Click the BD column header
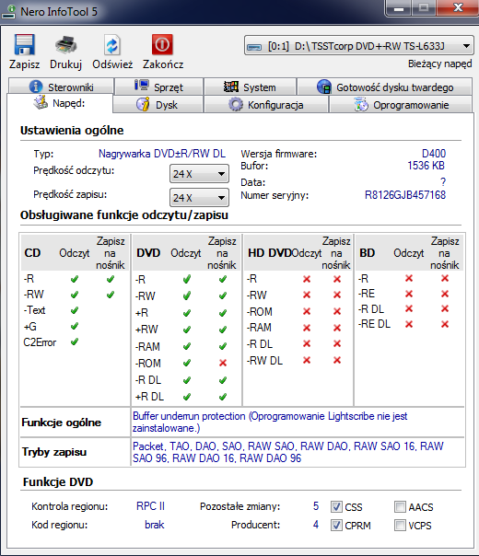Viewport: 479px width, 556px height. 367,253
